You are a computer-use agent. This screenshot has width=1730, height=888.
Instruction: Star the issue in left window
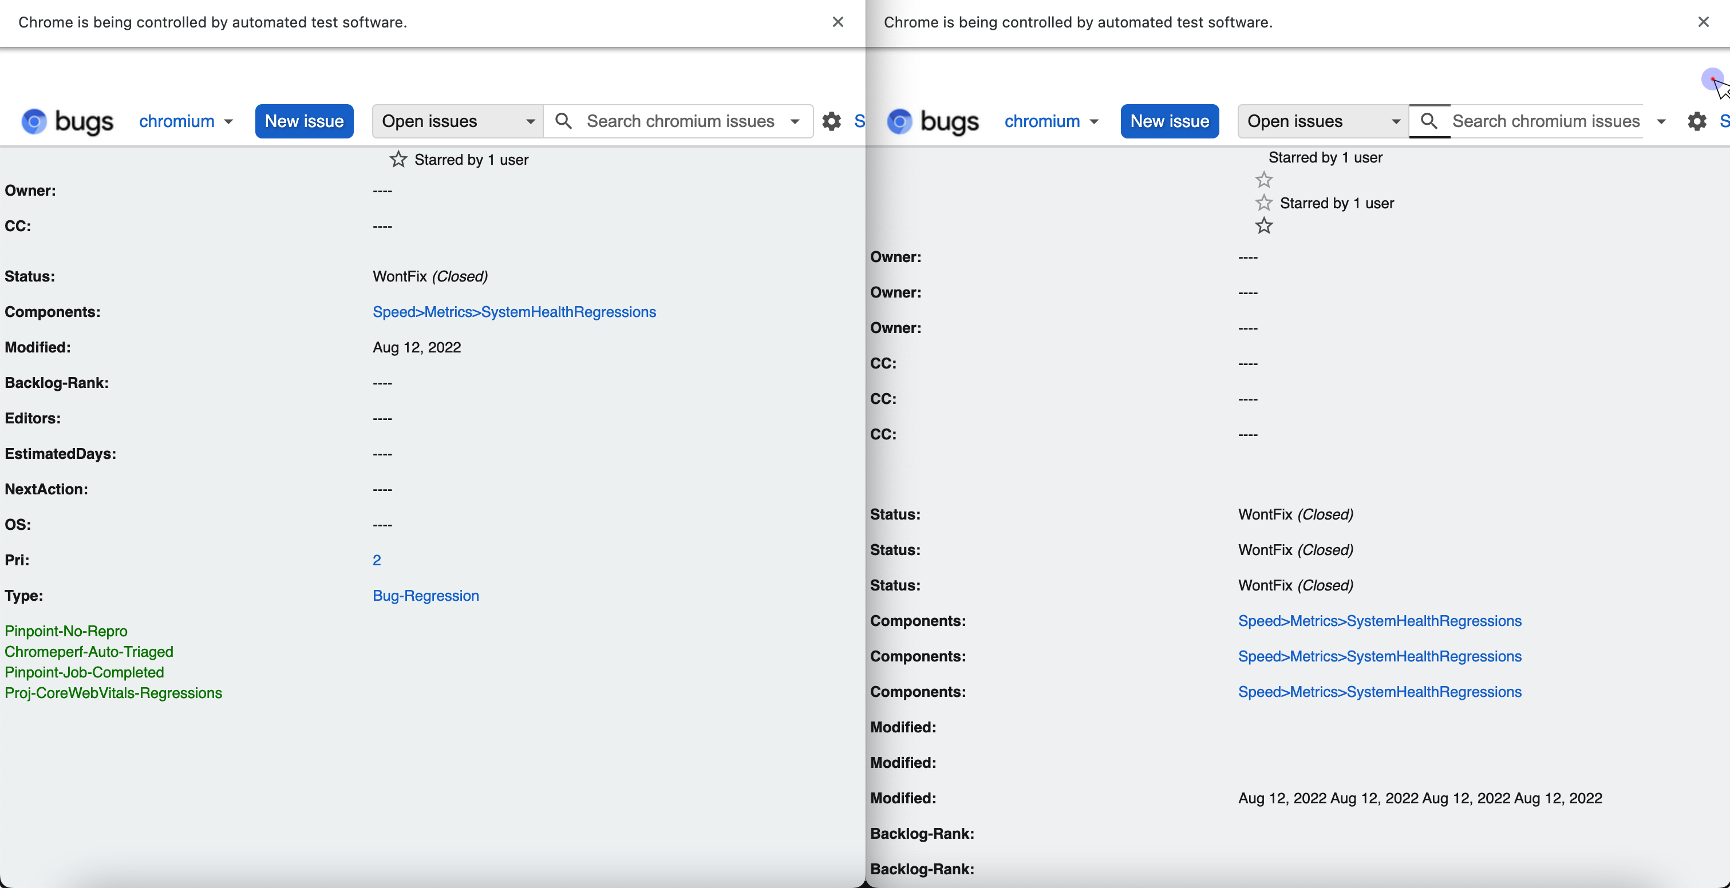coord(398,160)
